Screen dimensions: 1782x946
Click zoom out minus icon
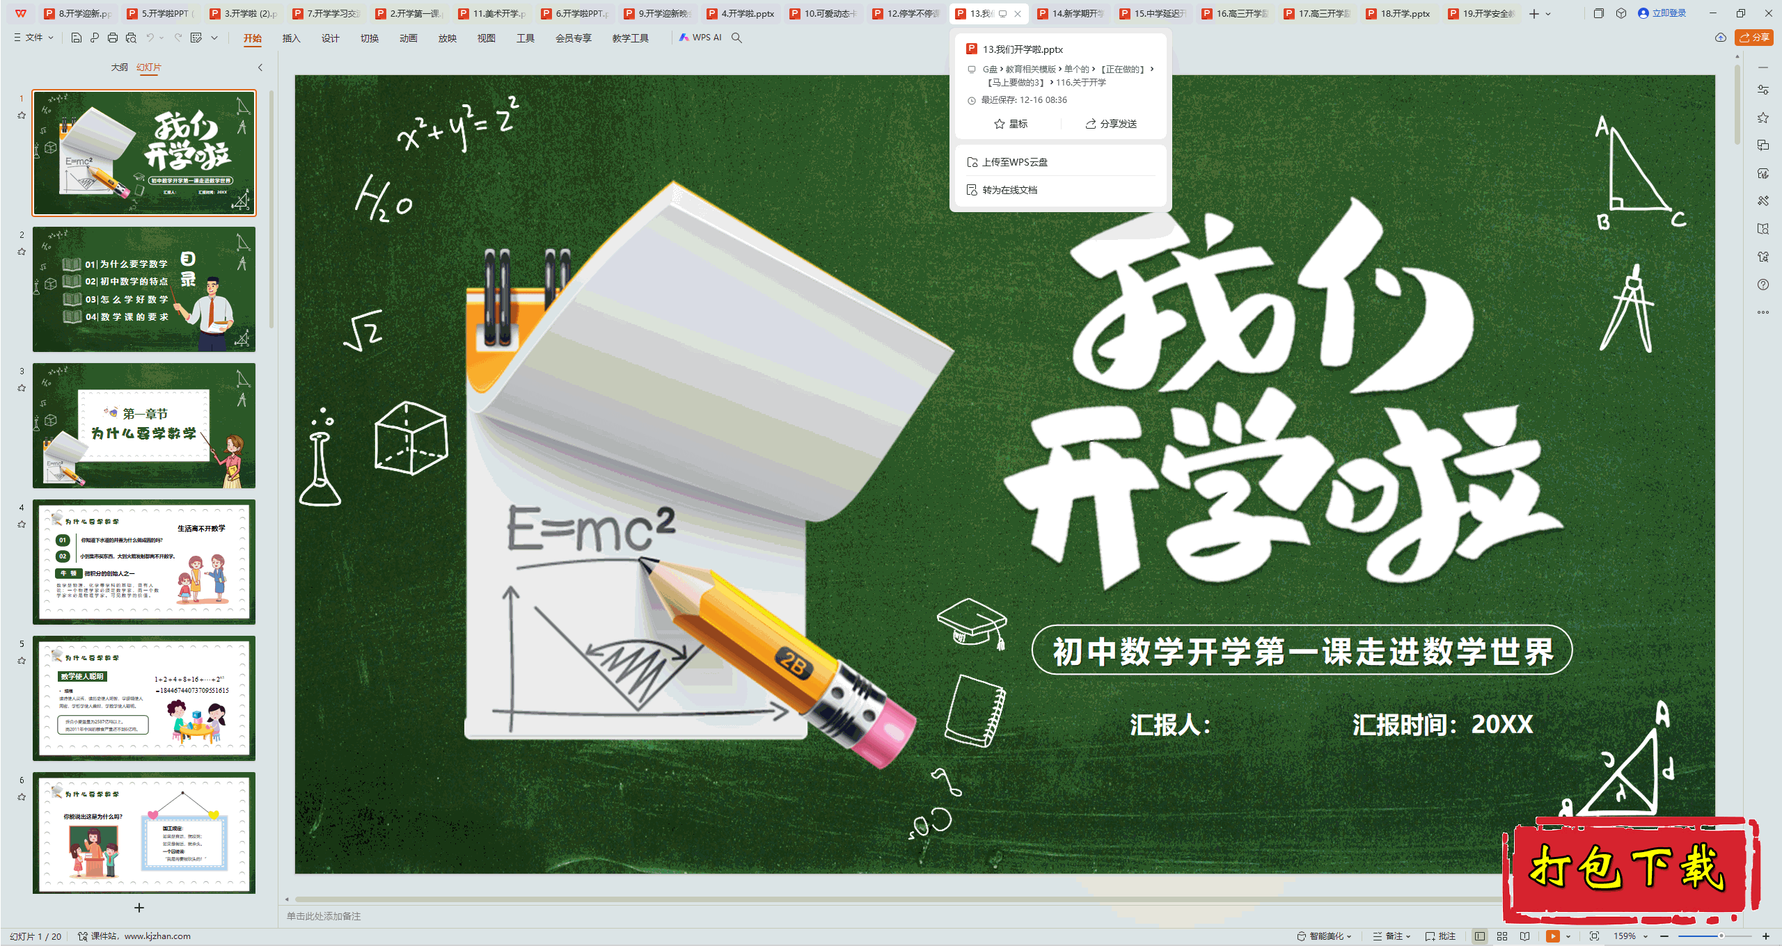coord(1664,936)
